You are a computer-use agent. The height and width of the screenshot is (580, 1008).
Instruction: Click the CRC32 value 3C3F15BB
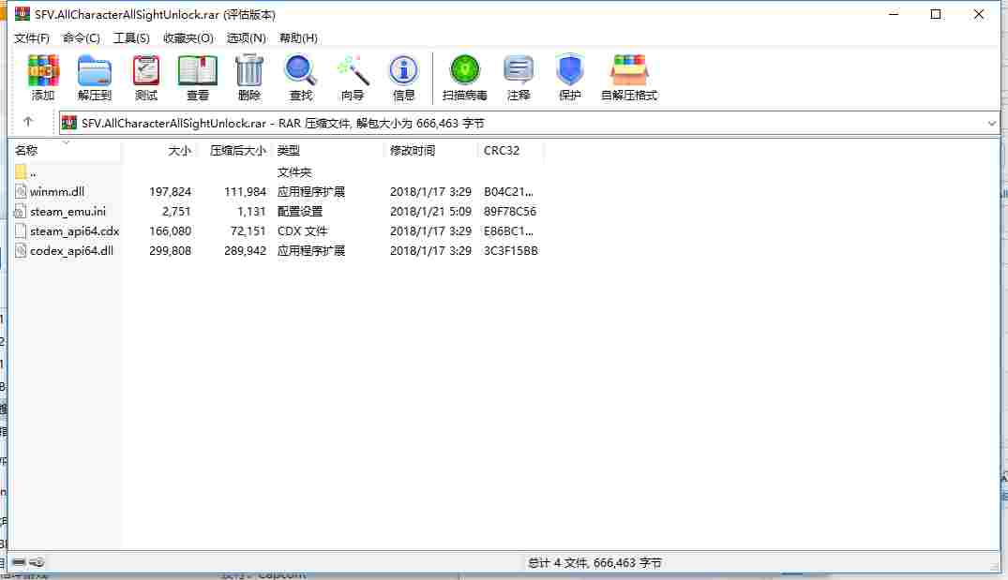511,250
